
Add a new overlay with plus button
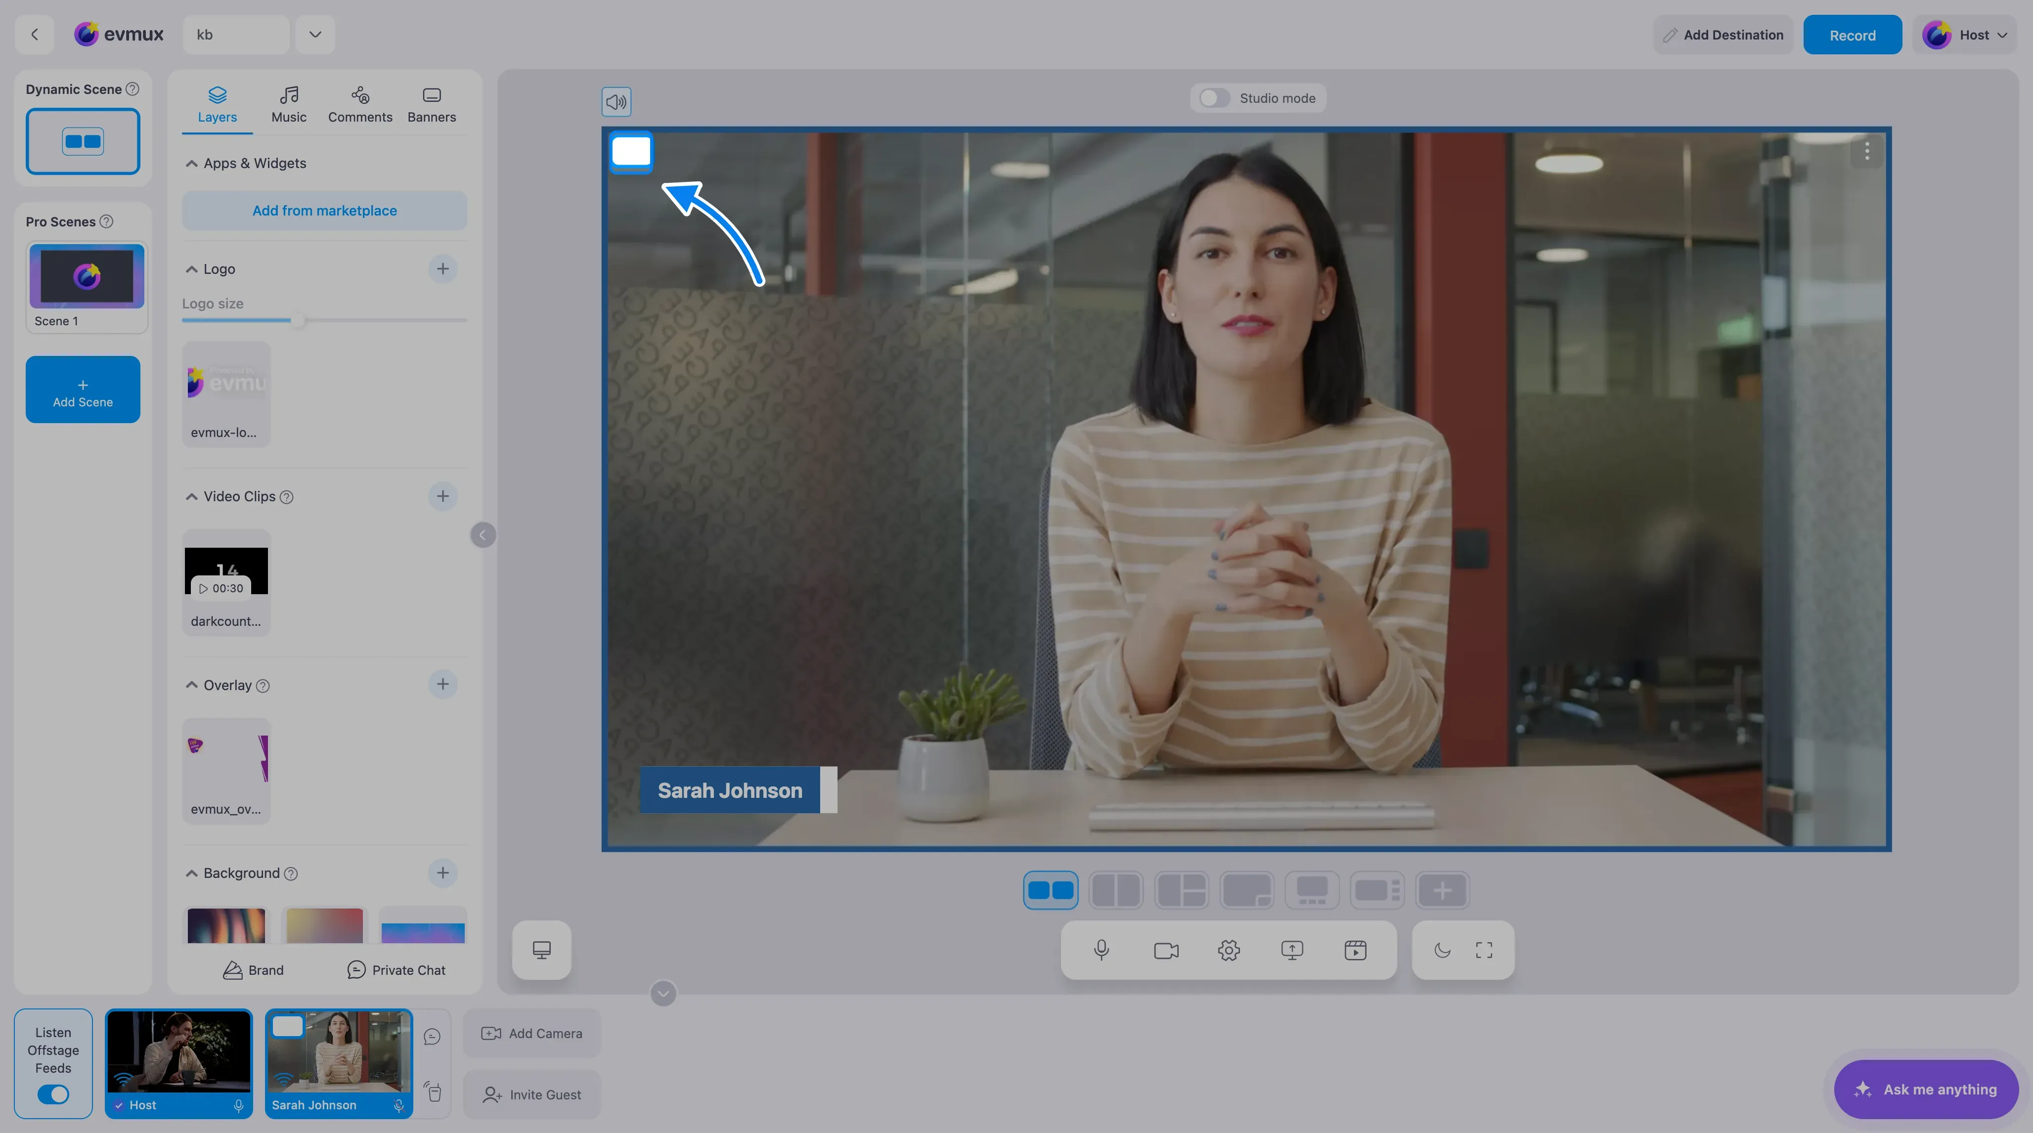tap(443, 684)
